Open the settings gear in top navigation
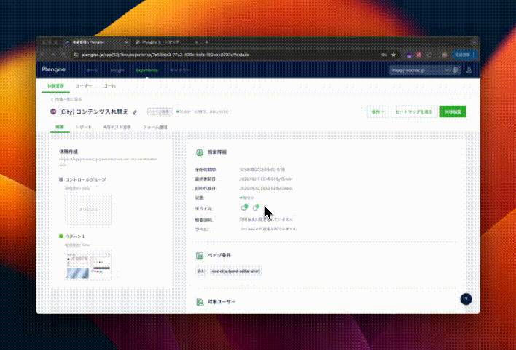Viewport: 516px width, 350px height. coord(456,70)
